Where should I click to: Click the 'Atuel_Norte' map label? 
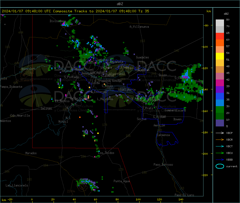(x=127, y=90)
